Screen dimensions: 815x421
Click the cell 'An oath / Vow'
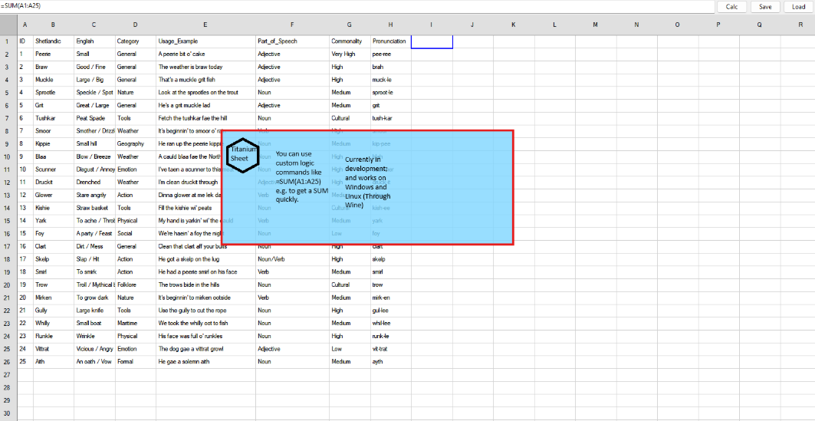[x=94, y=362]
